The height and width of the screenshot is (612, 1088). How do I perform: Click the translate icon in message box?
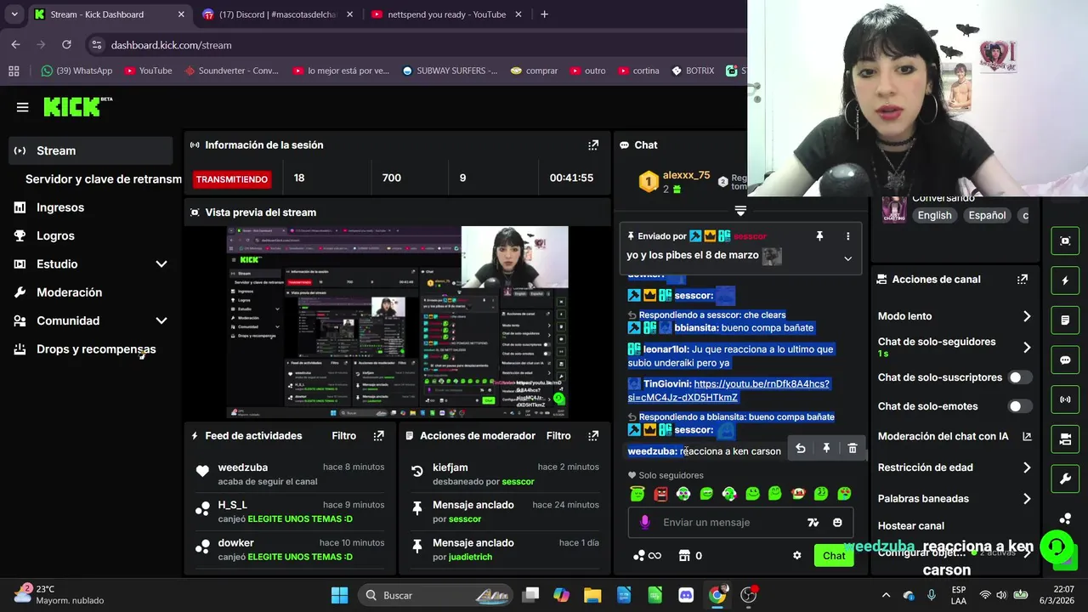pos(813,523)
